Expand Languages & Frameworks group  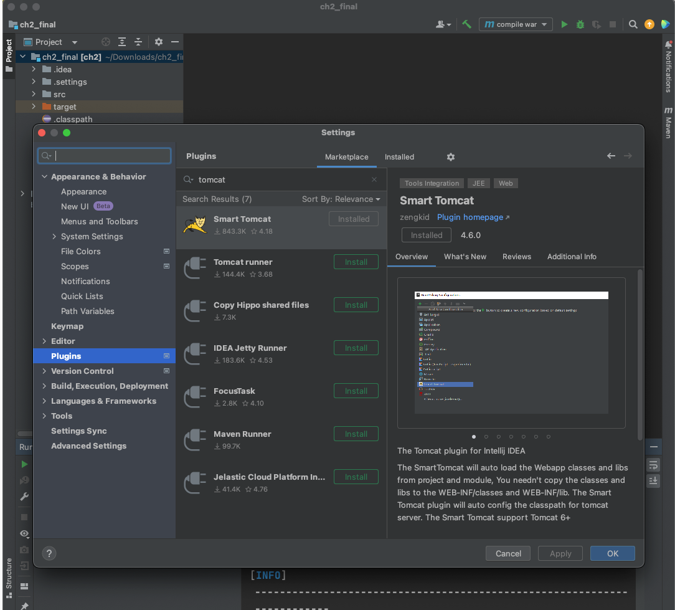pos(44,401)
